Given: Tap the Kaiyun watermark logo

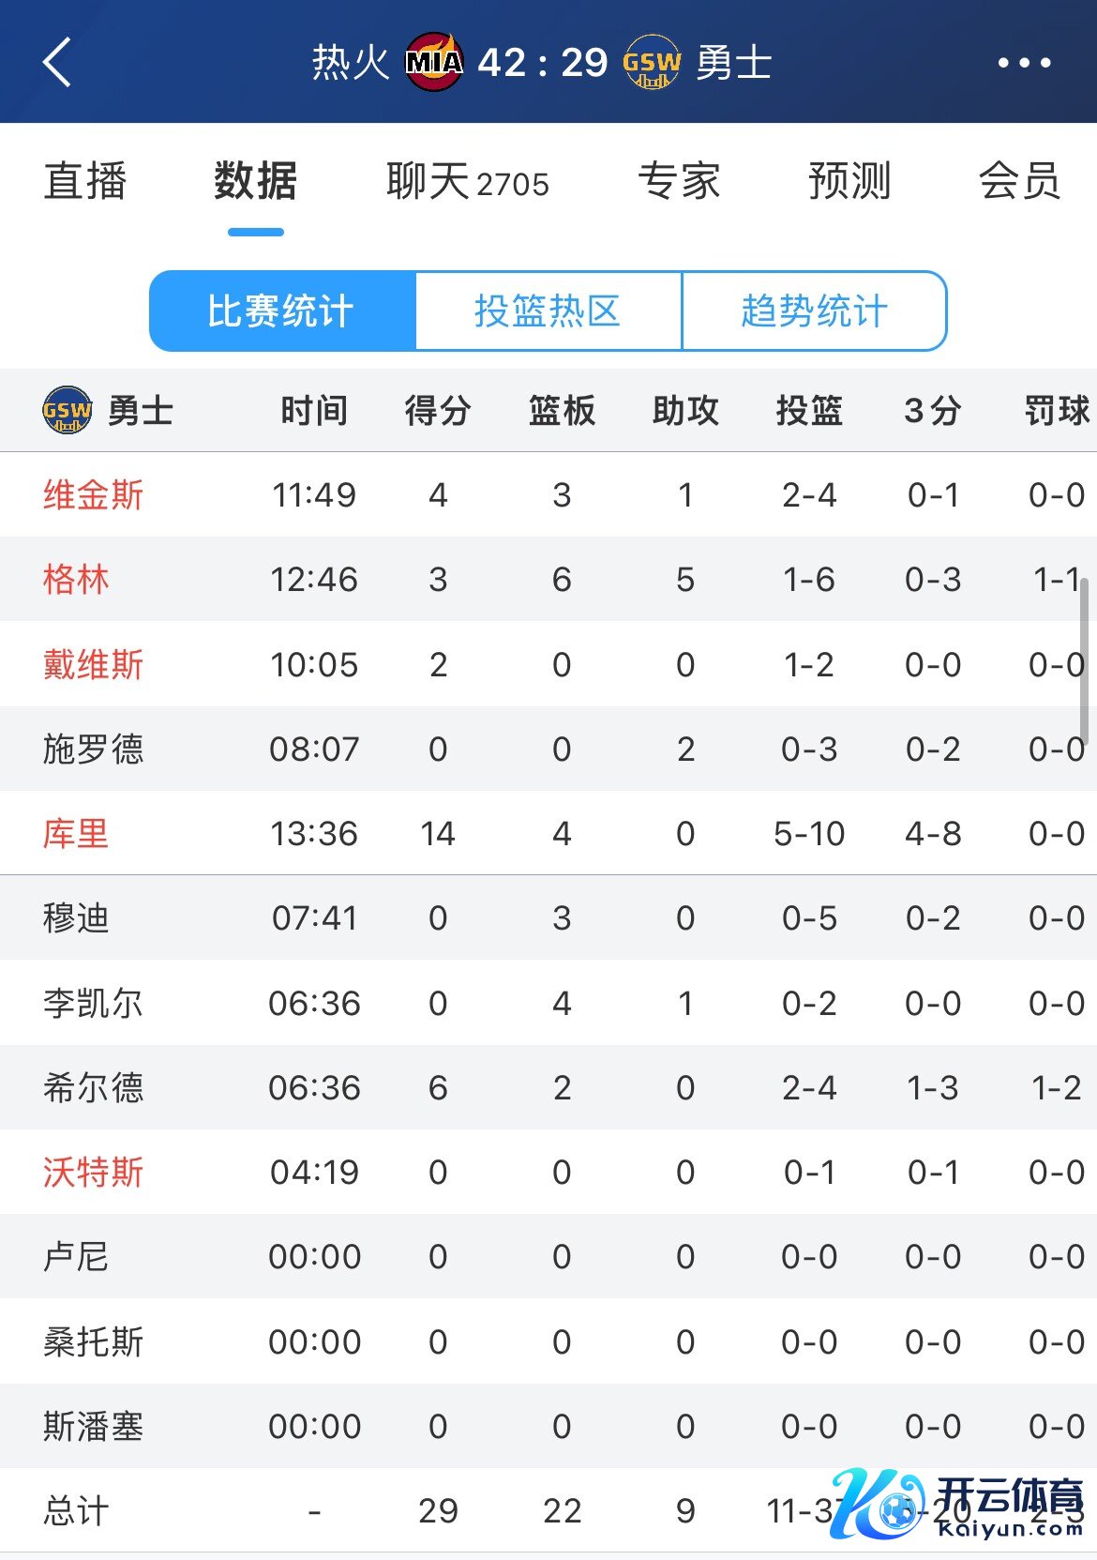Looking at the screenshot, I should (956, 1506).
